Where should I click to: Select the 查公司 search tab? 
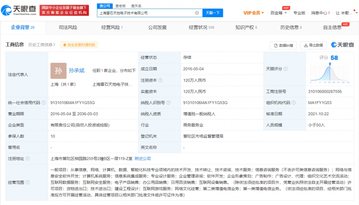tap(104, 6)
